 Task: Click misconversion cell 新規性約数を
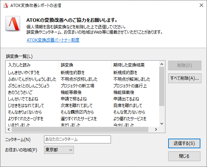(72, 72)
